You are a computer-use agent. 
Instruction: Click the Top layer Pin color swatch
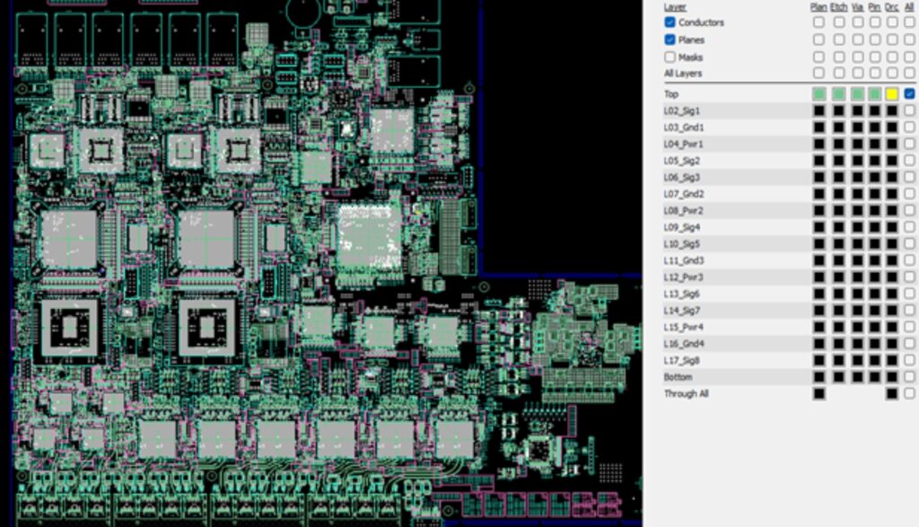pyautogui.click(x=875, y=93)
